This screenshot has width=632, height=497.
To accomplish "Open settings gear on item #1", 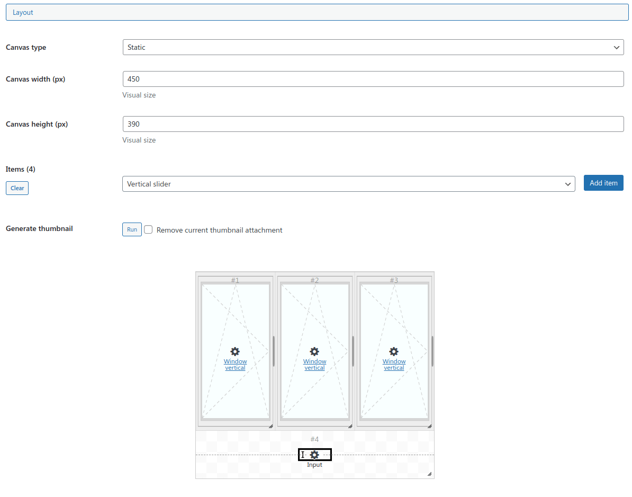I will click(235, 351).
